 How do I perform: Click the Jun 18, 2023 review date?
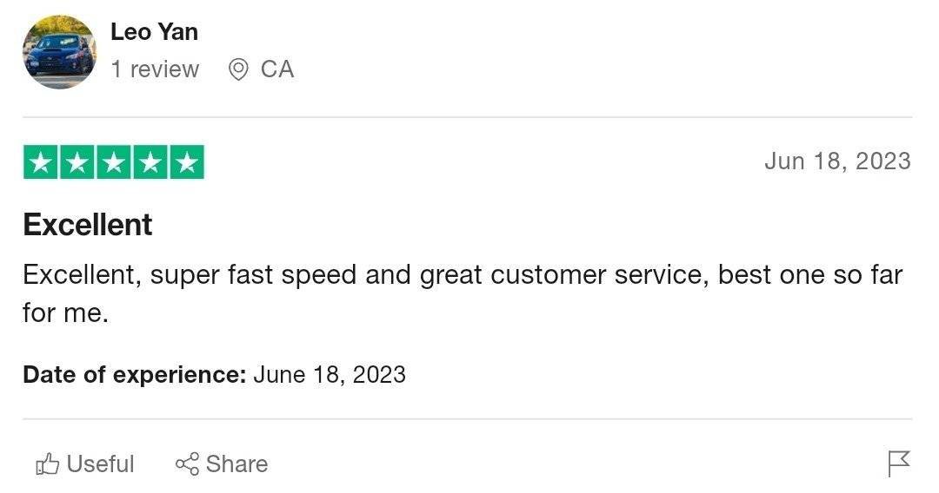pyautogui.click(x=837, y=161)
